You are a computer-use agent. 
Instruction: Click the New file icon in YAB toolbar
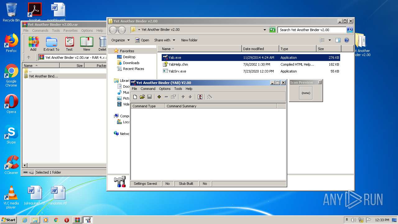(135, 97)
